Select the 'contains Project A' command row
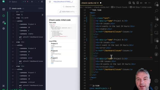 pyautogui.click(x=27, y=24)
